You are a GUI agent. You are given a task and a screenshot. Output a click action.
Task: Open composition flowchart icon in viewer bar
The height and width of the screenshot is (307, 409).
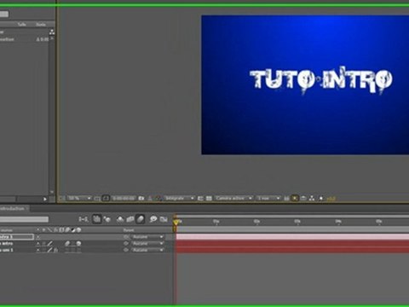312,198
